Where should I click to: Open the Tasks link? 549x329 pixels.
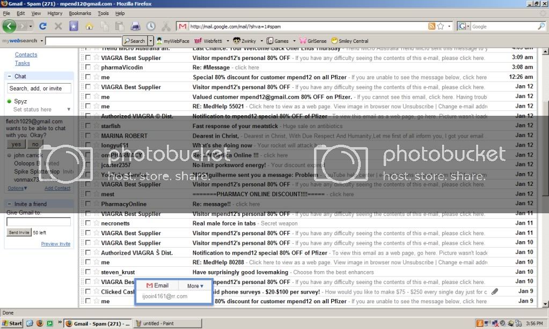coord(22,63)
